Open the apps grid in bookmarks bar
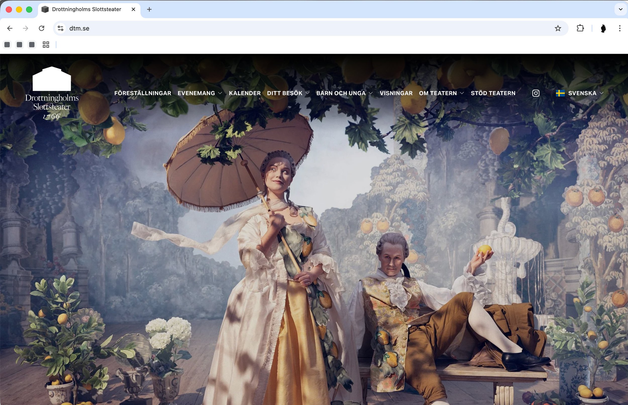This screenshot has width=628, height=405. (46, 45)
